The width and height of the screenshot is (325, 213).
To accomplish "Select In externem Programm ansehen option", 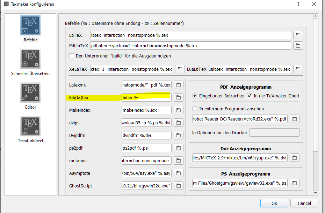I will click(x=195, y=109).
